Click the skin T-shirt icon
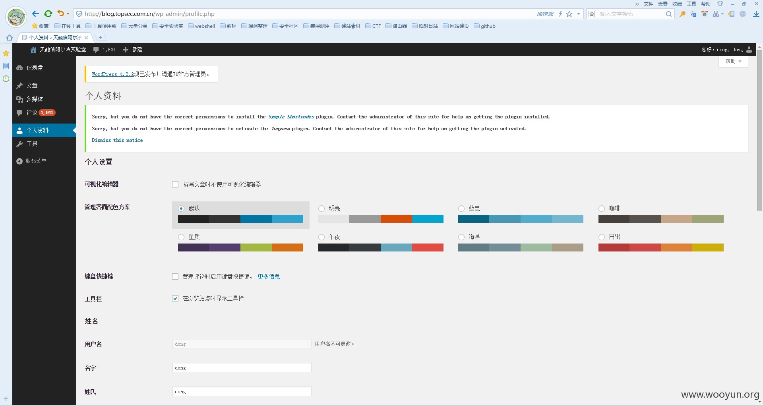 click(720, 4)
